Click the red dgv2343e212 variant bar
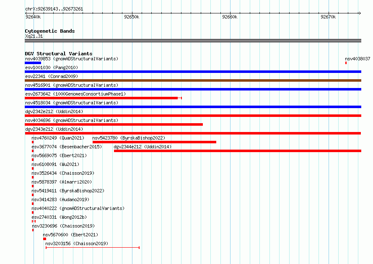The image size is (373, 264). pos(193,133)
